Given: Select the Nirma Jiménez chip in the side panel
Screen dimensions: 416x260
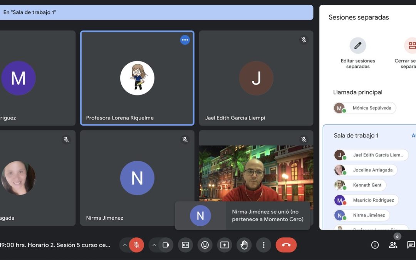Looking at the screenshot, I should tap(362, 215).
